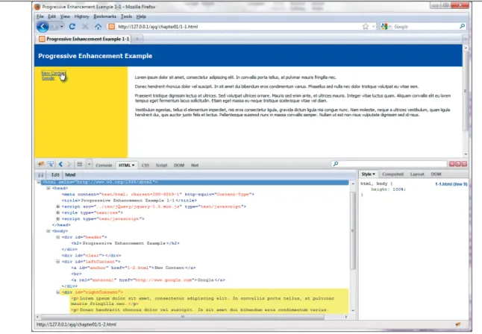Screen dimensions: 482x334
Task: Click the Edit button in the HTML panel
Action: (x=55, y=175)
